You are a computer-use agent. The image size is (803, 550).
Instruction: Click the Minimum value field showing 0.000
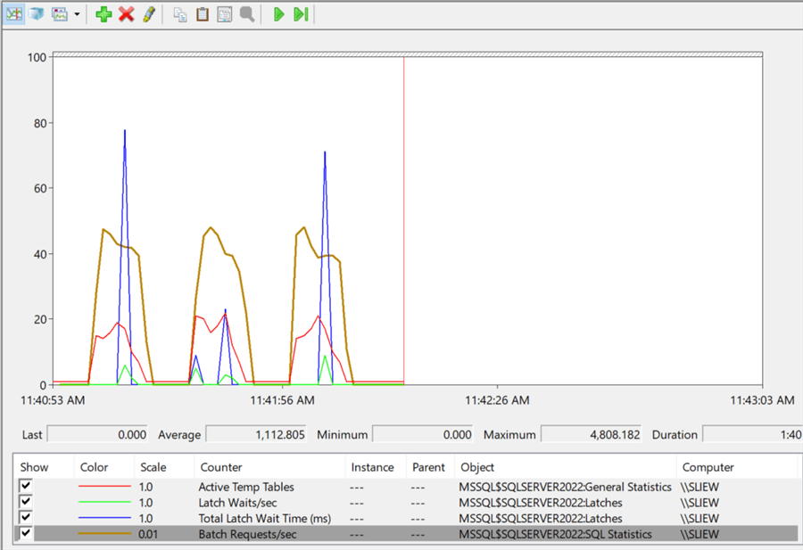pos(423,434)
